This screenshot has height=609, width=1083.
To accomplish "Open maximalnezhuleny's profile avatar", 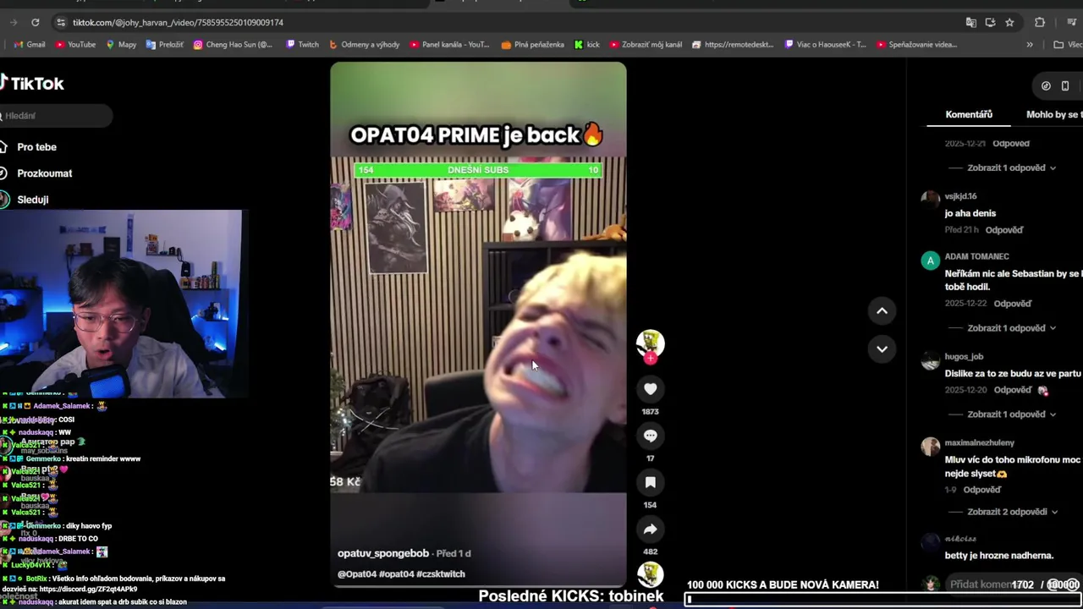I will pos(930,447).
